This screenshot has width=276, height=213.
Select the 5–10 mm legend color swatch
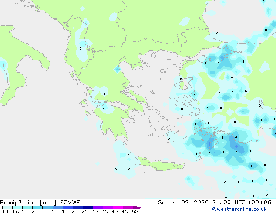pyautogui.click(x=47, y=207)
